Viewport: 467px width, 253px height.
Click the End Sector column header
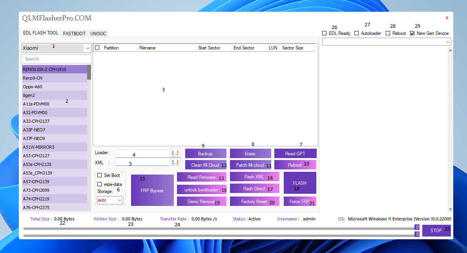pos(248,47)
